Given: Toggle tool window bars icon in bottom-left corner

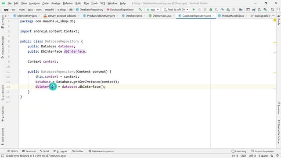Looking at the screenshot, I should click(x=3, y=156).
